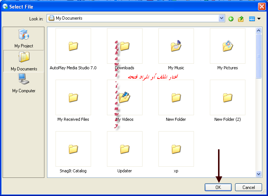Click the vertical scrollbar thumb
268x196 pixels.
tap(258, 56)
